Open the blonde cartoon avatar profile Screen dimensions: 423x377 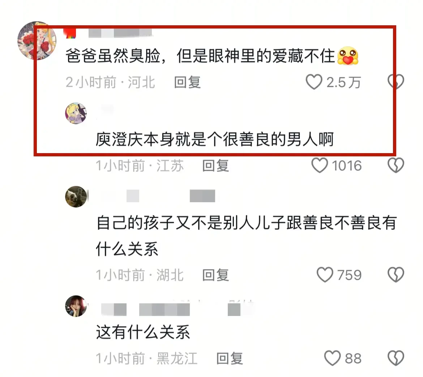(76, 113)
